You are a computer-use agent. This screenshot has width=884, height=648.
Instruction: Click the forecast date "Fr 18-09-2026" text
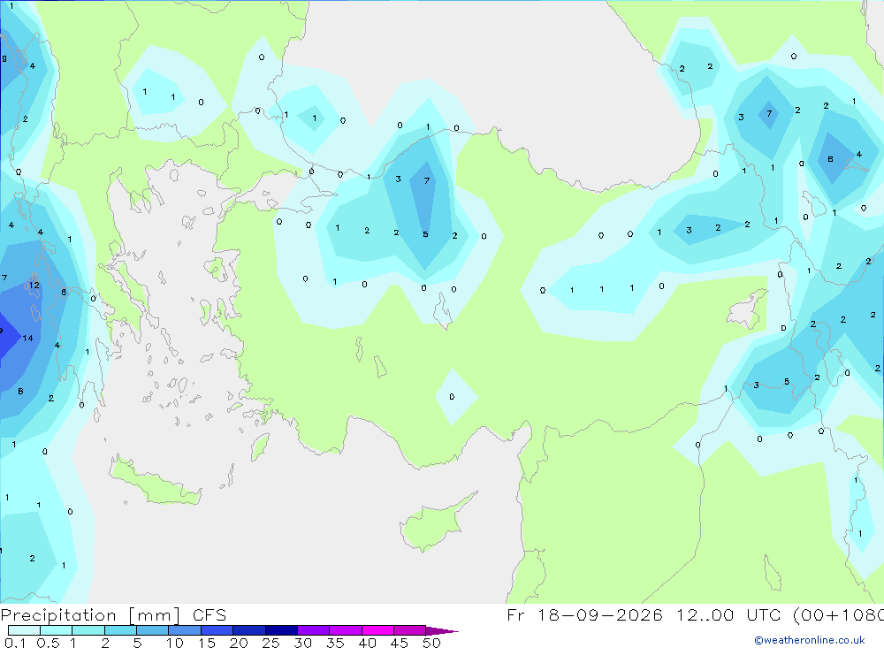coord(584,614)
